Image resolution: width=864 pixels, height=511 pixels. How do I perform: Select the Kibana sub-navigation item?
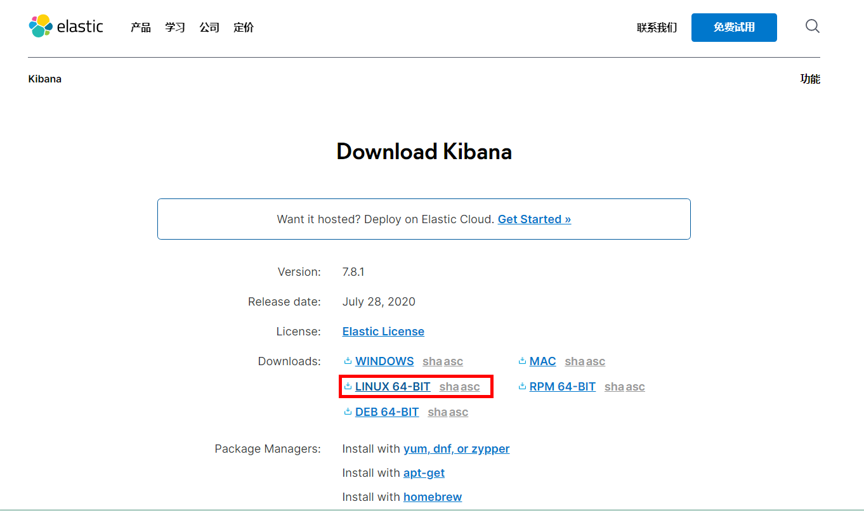click(x=45, y=79)
